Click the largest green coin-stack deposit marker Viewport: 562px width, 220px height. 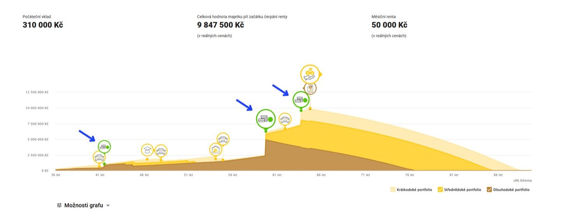[266, 119]
